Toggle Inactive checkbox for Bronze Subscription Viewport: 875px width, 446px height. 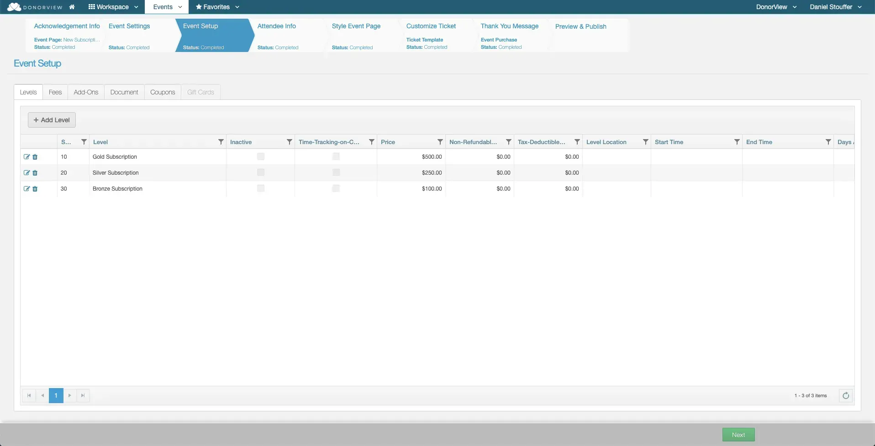pyautogui.click(x=261, y=188)
